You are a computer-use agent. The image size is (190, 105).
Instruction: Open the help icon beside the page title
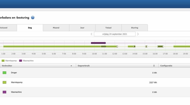[x=33, y=17]
